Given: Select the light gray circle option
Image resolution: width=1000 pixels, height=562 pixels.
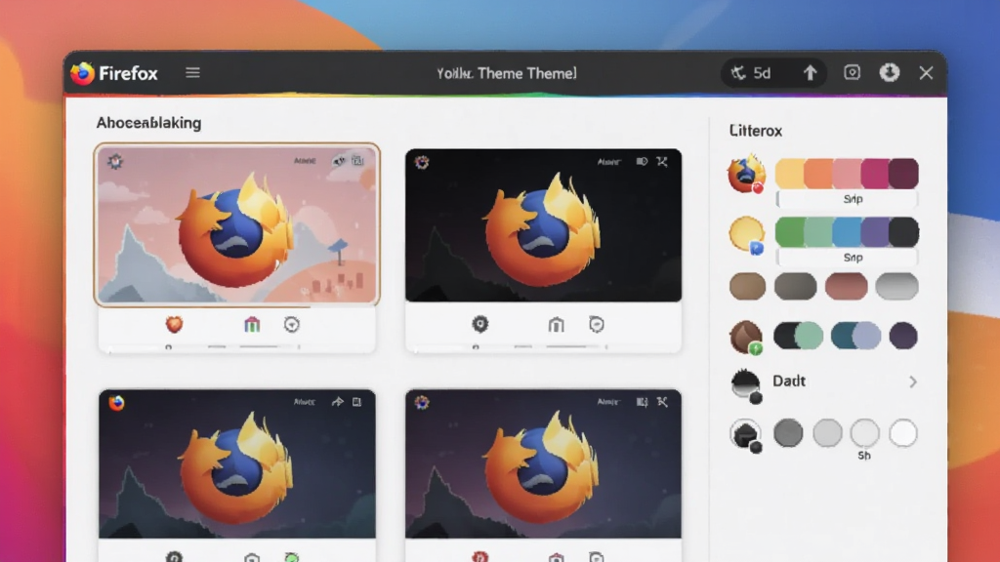Looking at the screenshot, I should (827, 434).
